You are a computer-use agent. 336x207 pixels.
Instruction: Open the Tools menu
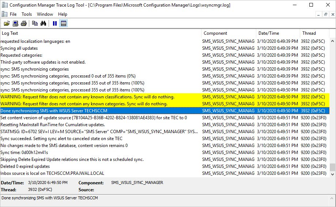pyautogui.click(x=27, y=14)
